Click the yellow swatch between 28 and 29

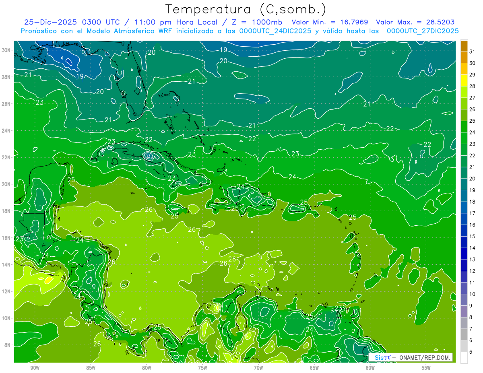coord(464,80)
